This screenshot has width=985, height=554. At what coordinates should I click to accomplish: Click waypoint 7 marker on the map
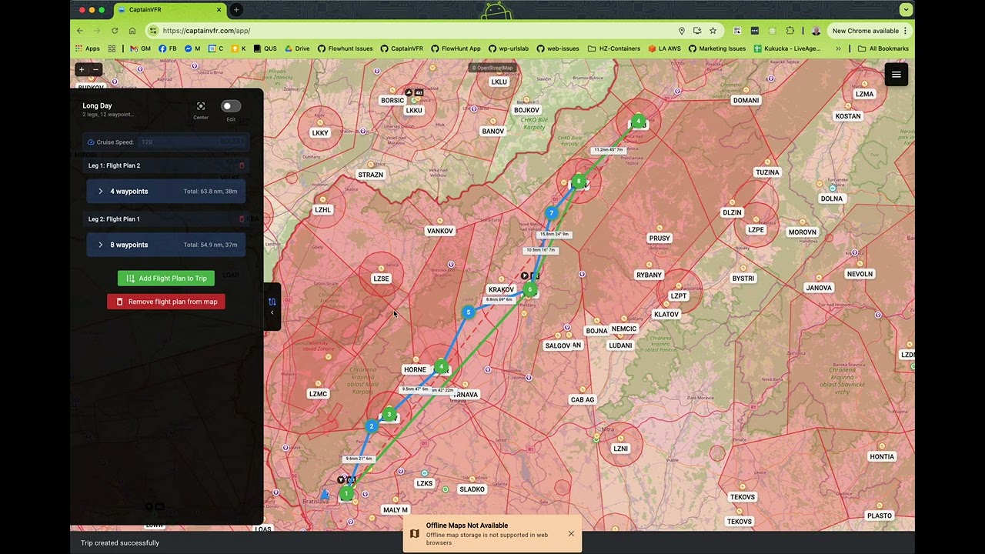pyautogui.click(x=551, y=213)
